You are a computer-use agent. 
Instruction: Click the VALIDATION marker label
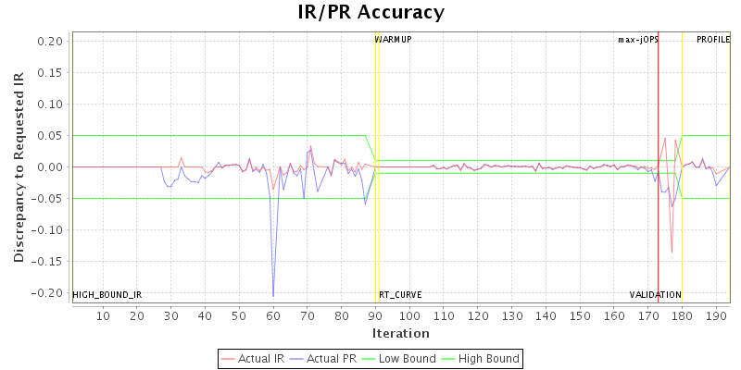[x=656, y=295]
